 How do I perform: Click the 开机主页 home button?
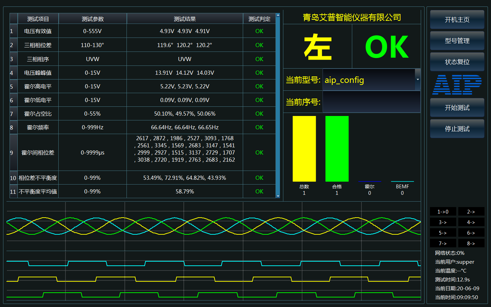pyautogui.click(x=457, y=19)
